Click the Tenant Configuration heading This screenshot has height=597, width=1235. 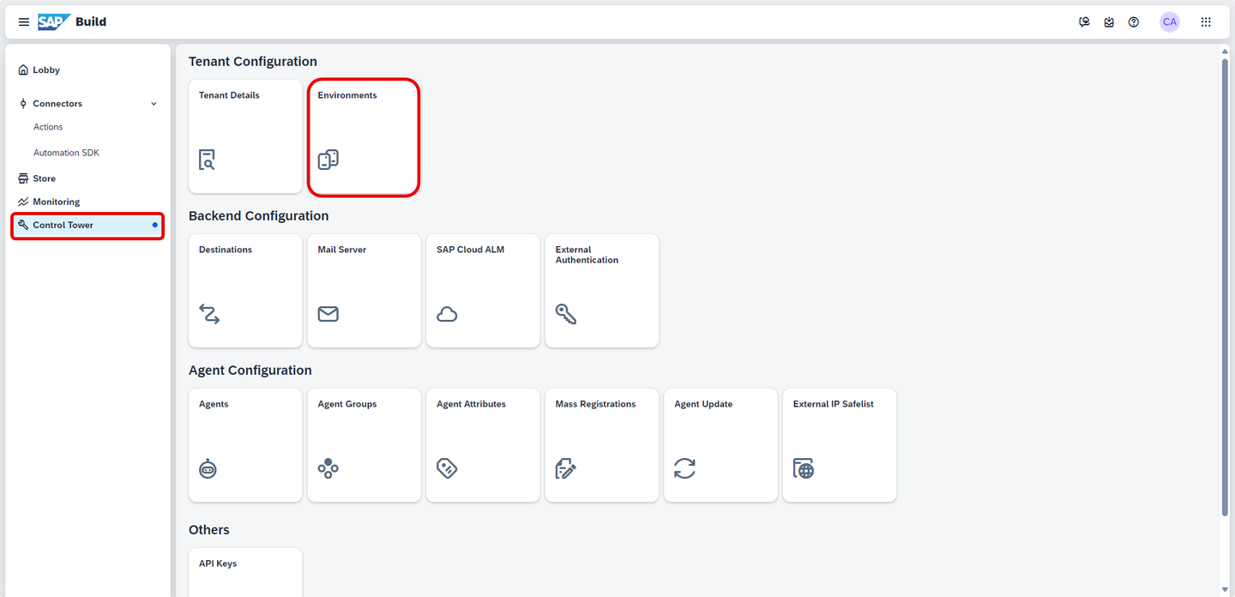tap(253, 62)
